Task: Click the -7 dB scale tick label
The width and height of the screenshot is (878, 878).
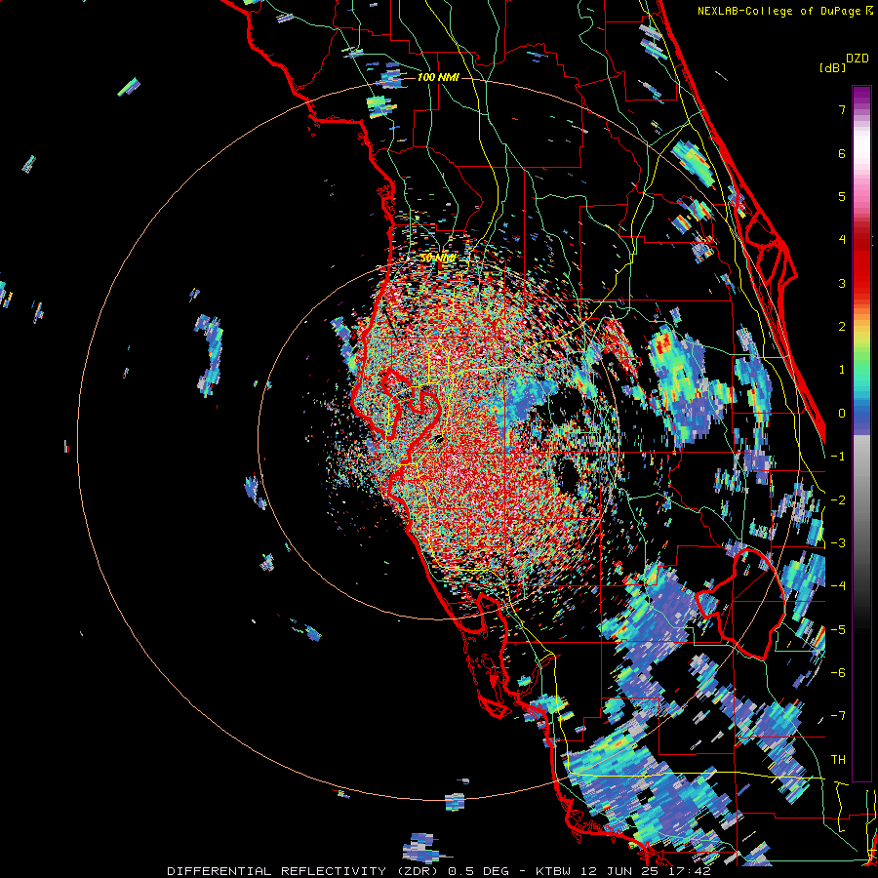Action: [x=838, y=716]
